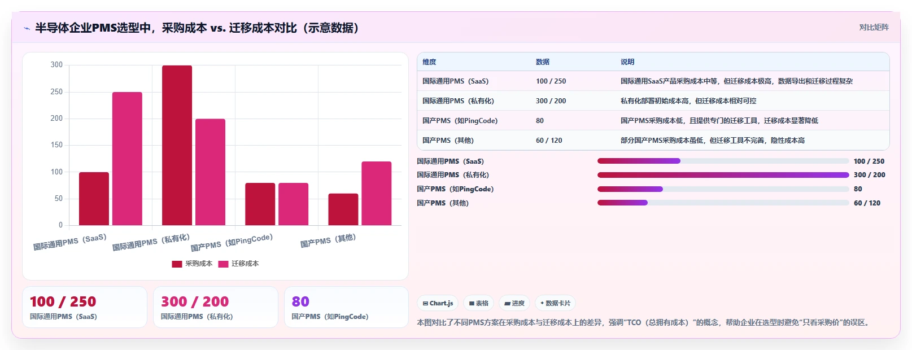Click the Chart.js chip

click(x=438, y=303)
